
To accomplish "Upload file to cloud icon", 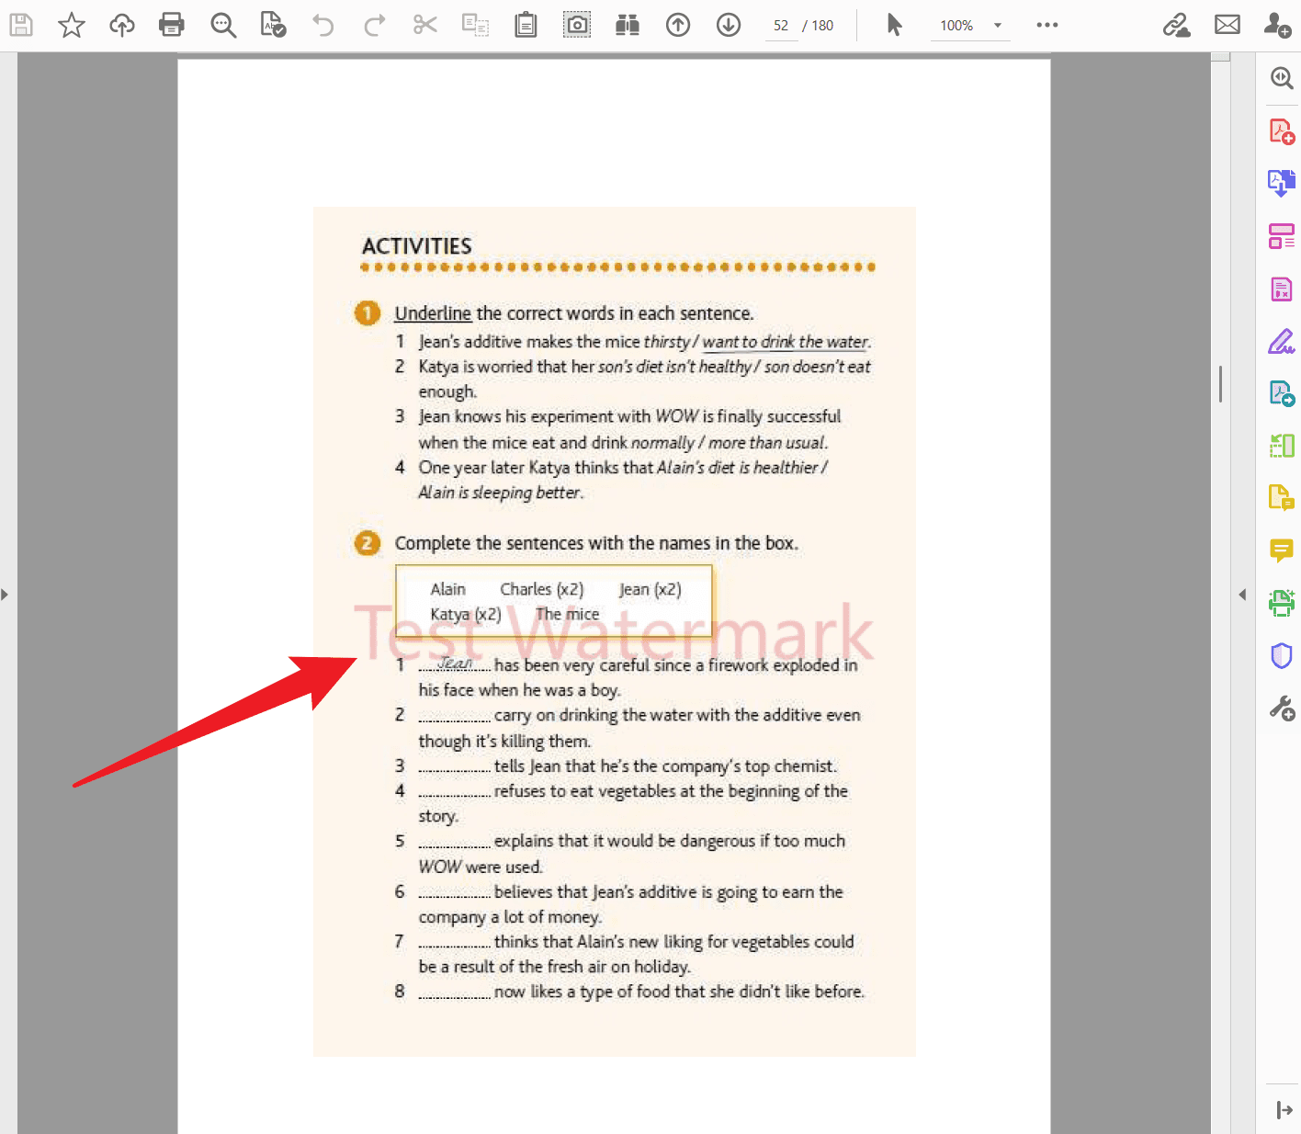I will coord(121,25).
